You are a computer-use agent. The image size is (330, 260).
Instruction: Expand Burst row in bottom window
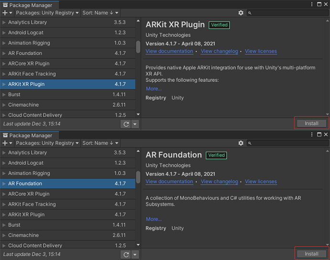(4, 225)
